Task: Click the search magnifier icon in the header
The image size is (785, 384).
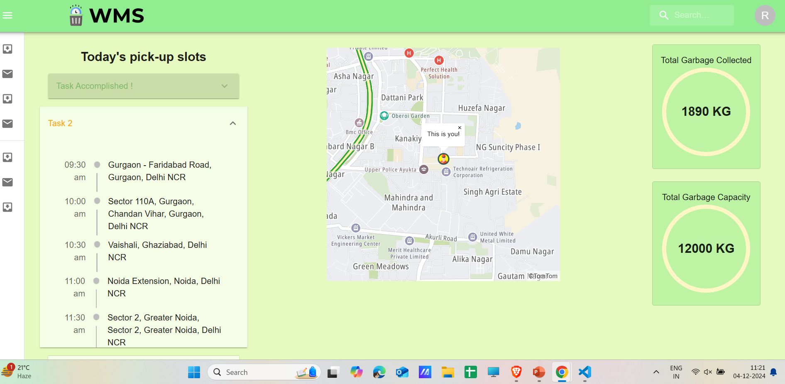Action: (x=664, y=15)
